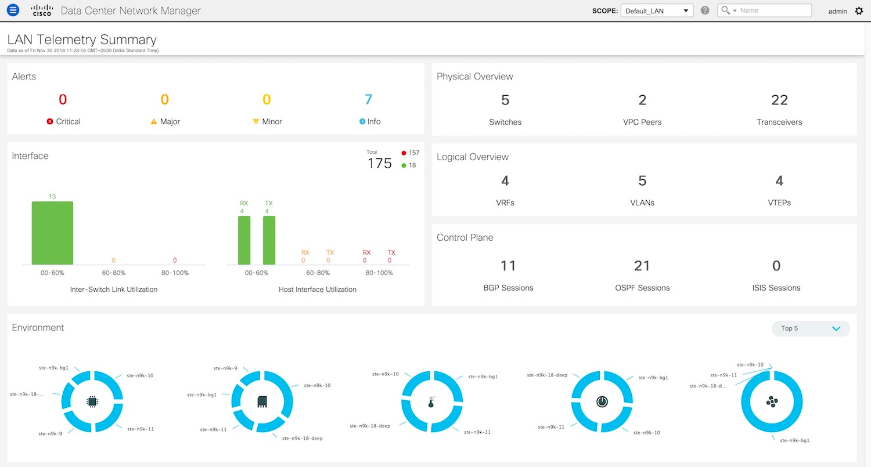Open the search filter chevron

coord(734,10)
